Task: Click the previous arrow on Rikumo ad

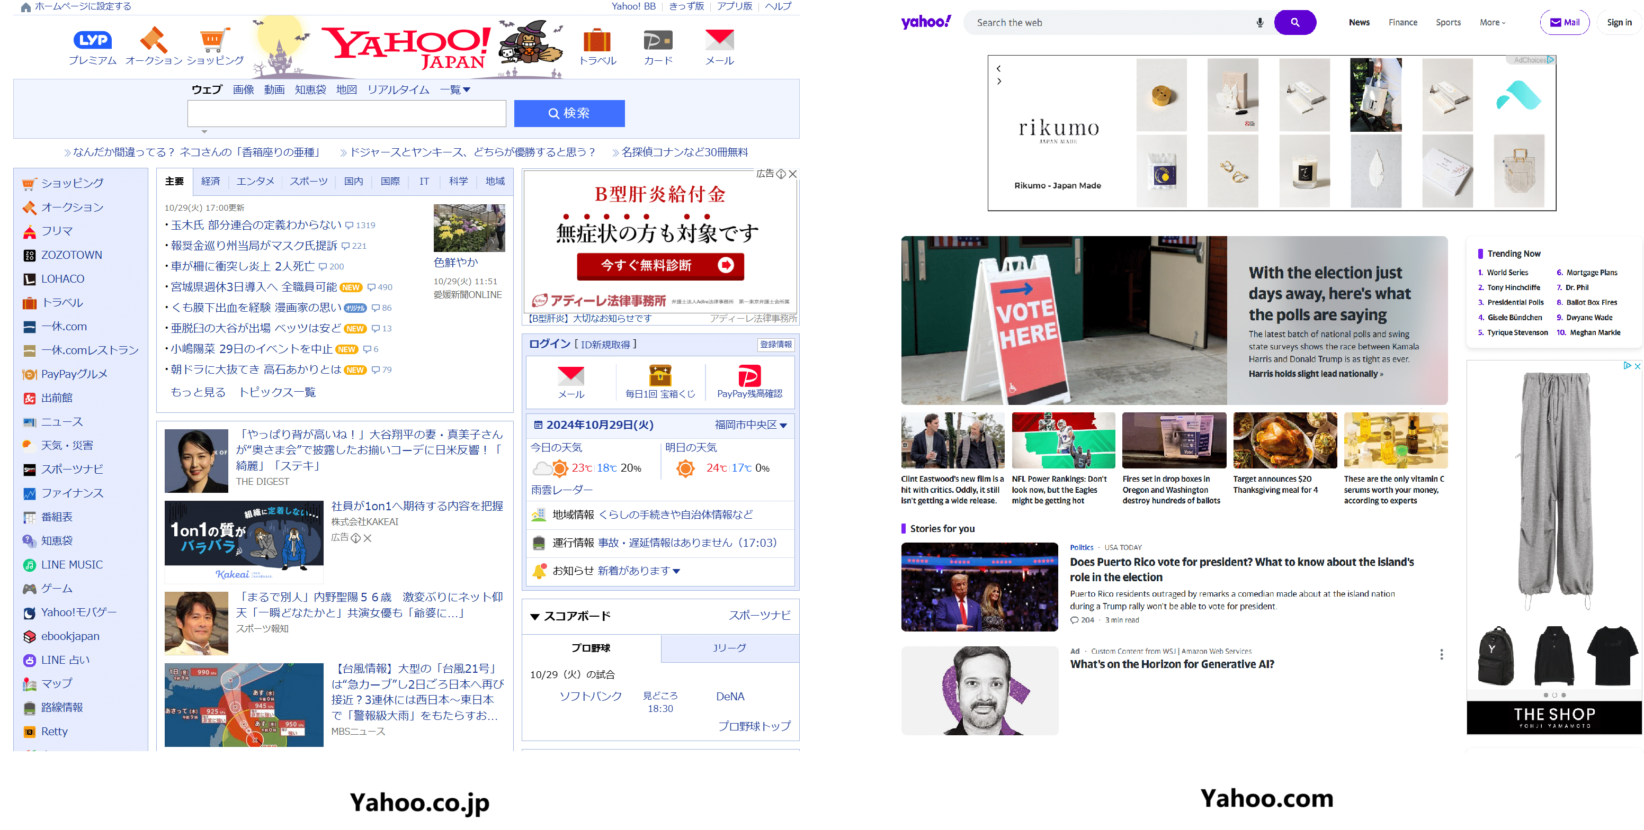Action: click(999, 68)
